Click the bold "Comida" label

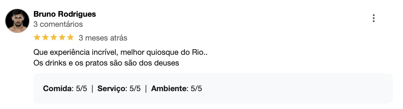pyautogui.click(x=58, y=88)
